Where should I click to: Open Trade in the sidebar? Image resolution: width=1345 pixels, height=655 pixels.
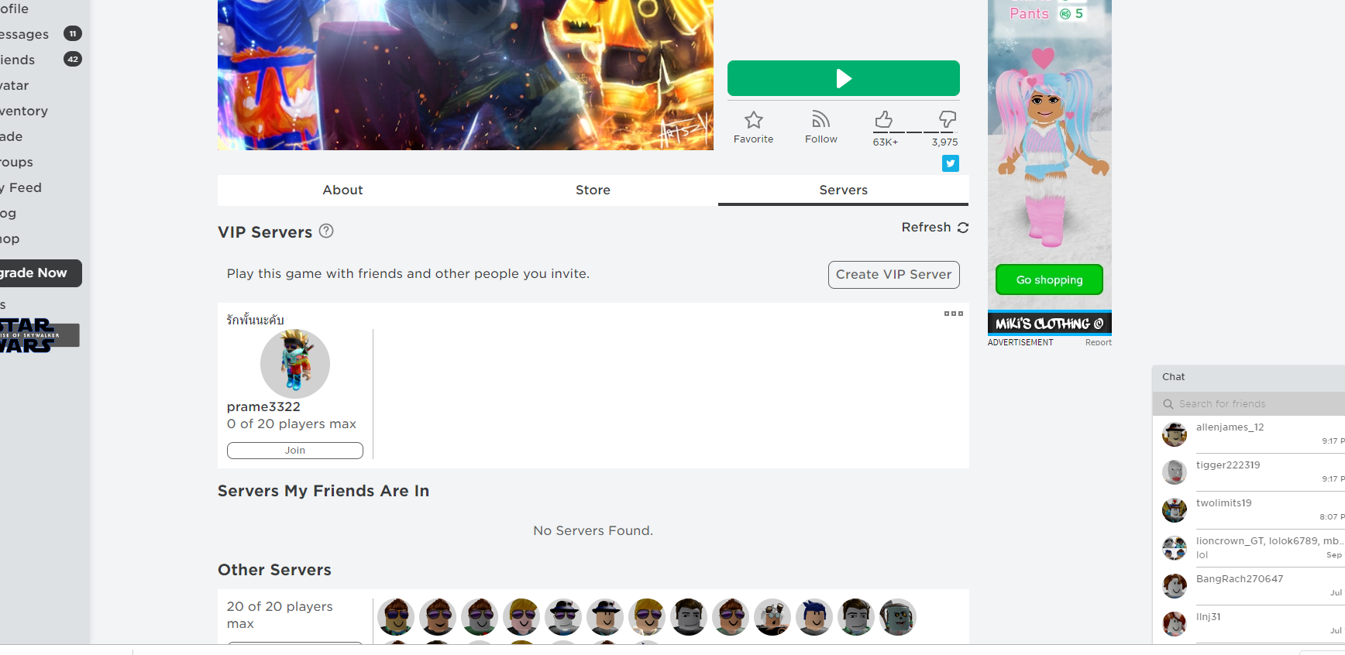(11, 136)
